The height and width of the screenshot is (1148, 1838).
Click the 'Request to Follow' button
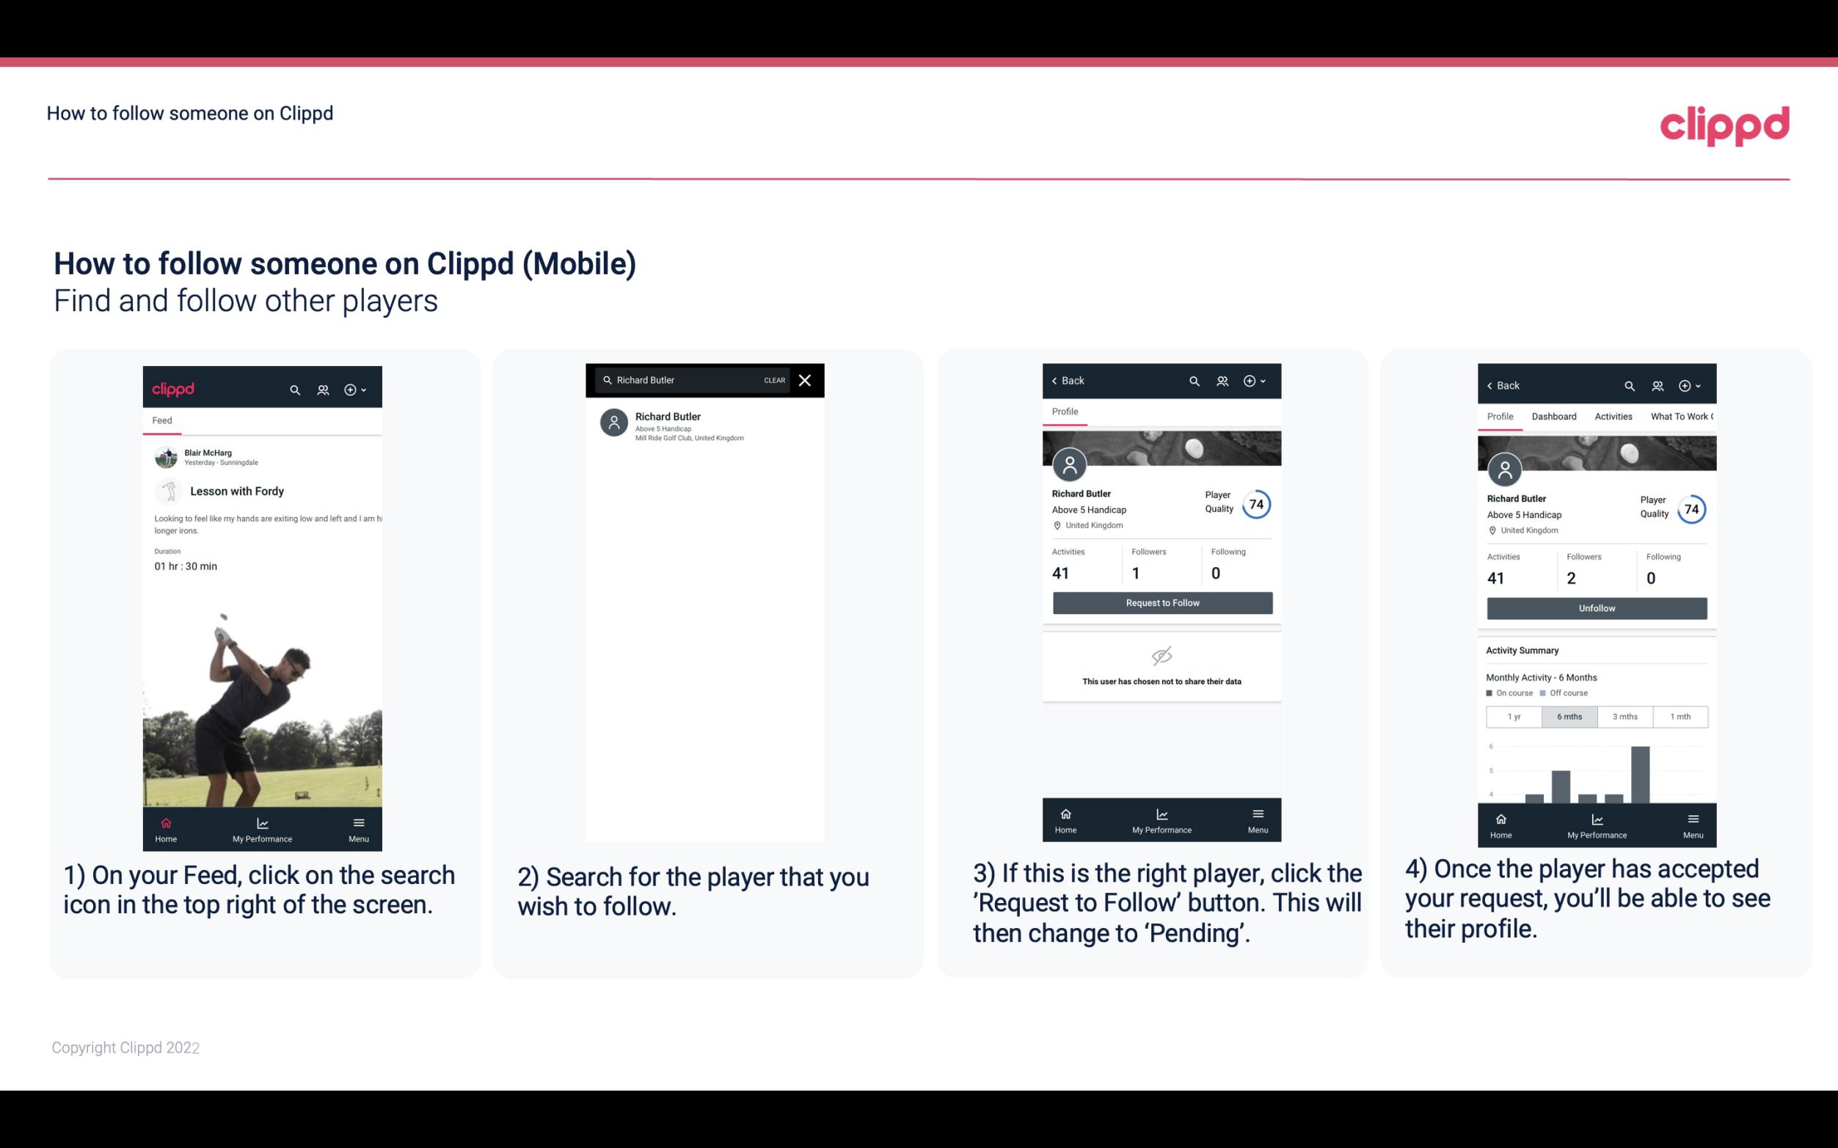pyautogui.click(x=1161, y=602)
